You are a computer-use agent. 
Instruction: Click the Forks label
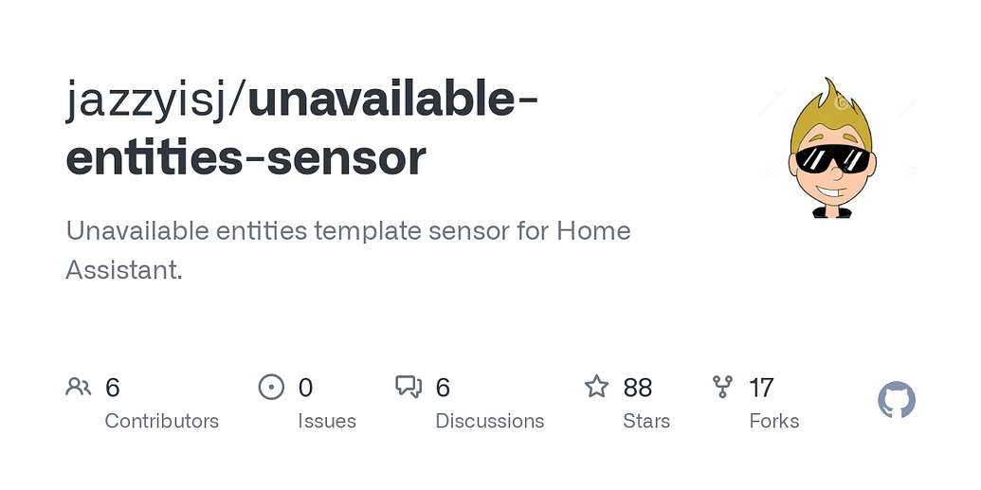point(774,421)
